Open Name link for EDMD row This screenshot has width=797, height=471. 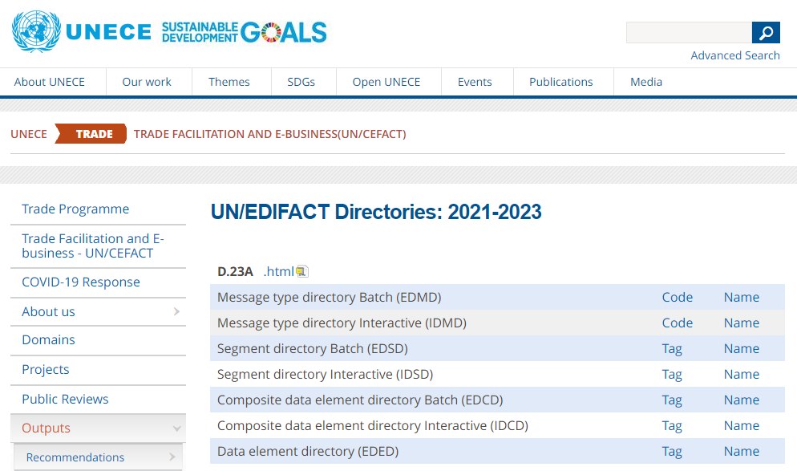741,297
